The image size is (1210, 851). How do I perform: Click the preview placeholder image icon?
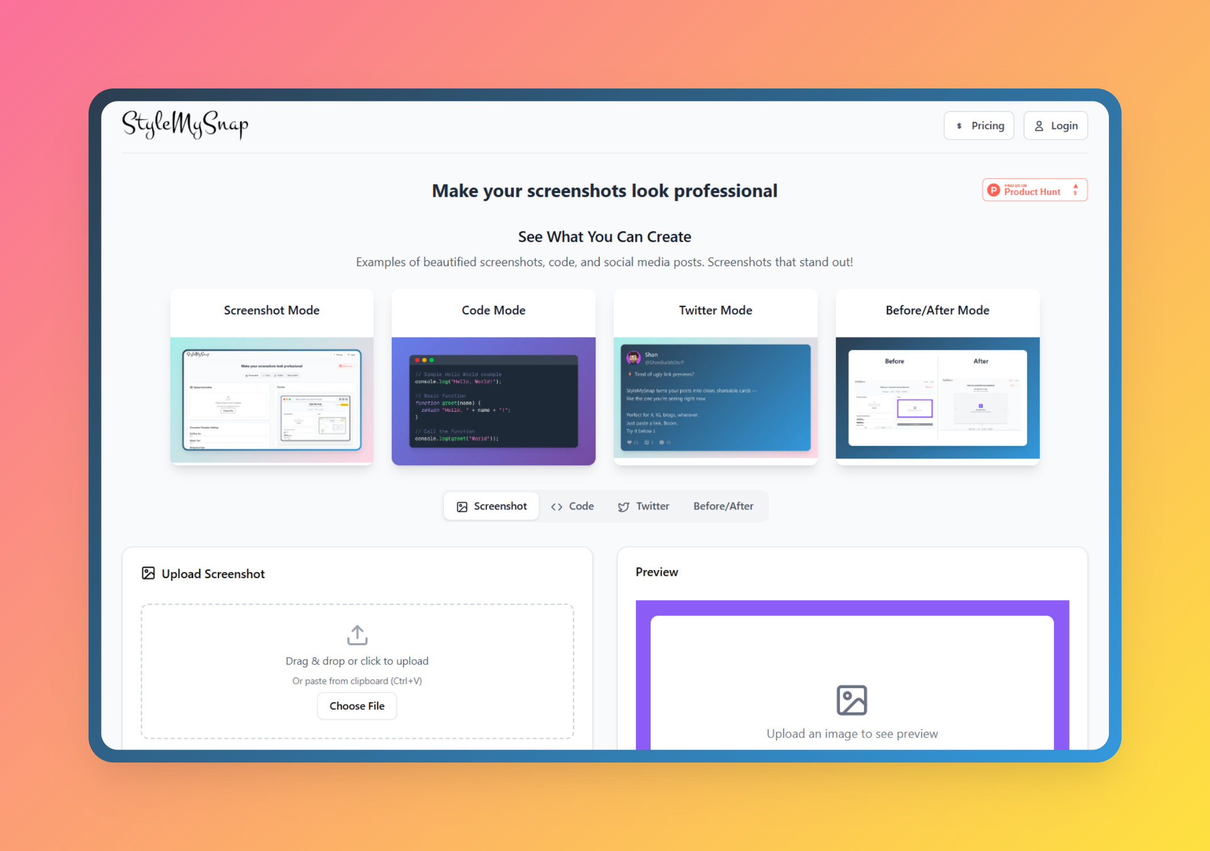click(x=852, y=700)
